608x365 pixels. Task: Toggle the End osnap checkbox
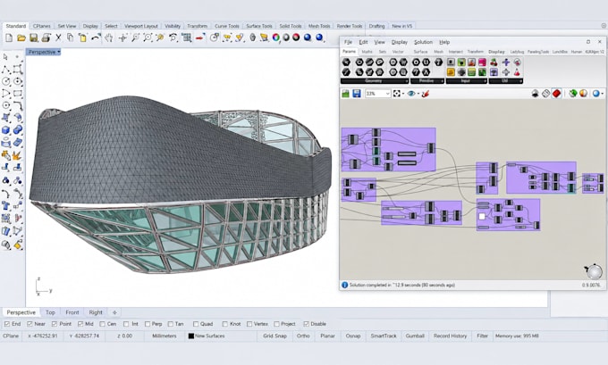point(7,324)
